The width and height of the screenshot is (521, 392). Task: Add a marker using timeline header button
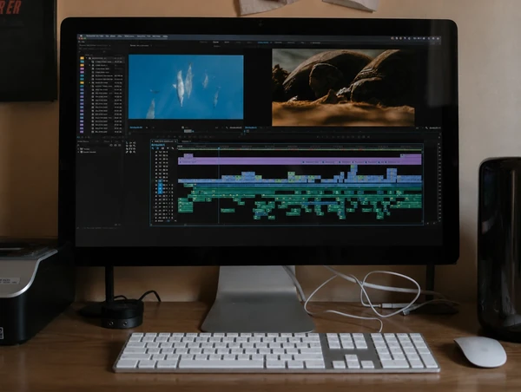pos(168,148)
